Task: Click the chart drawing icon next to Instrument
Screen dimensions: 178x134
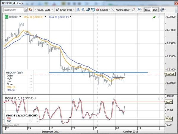Action: tap(30, 10)
